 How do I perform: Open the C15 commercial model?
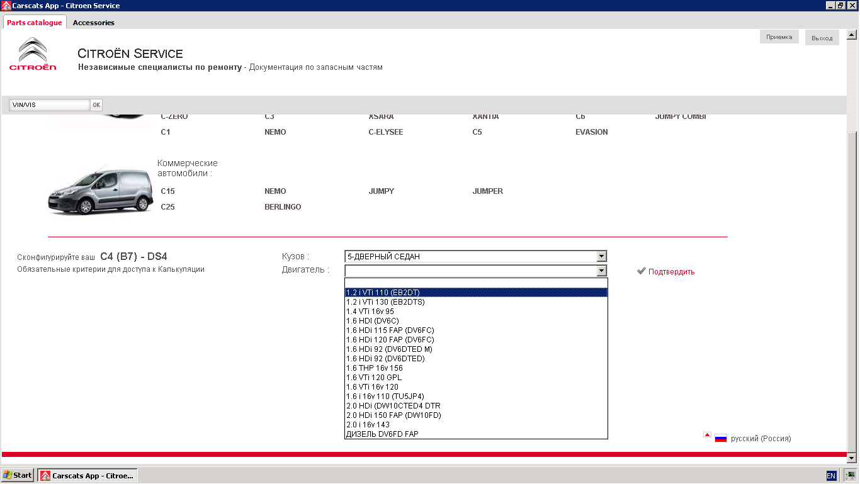click(x=167, y=191)
